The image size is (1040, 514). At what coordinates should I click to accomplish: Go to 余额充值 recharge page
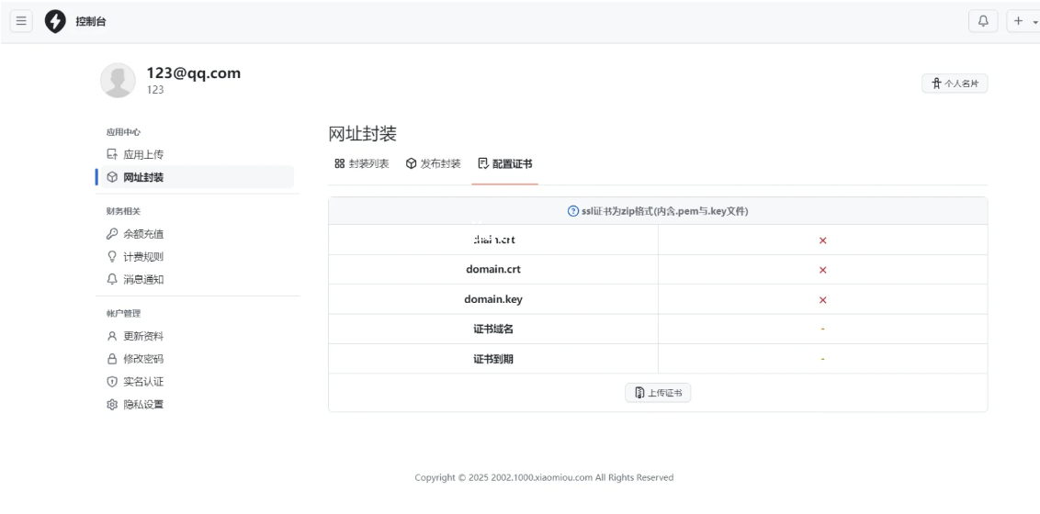point(142,234)
